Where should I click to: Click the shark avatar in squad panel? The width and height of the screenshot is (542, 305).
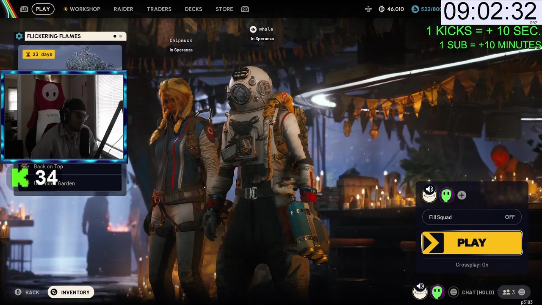(429, 196)
